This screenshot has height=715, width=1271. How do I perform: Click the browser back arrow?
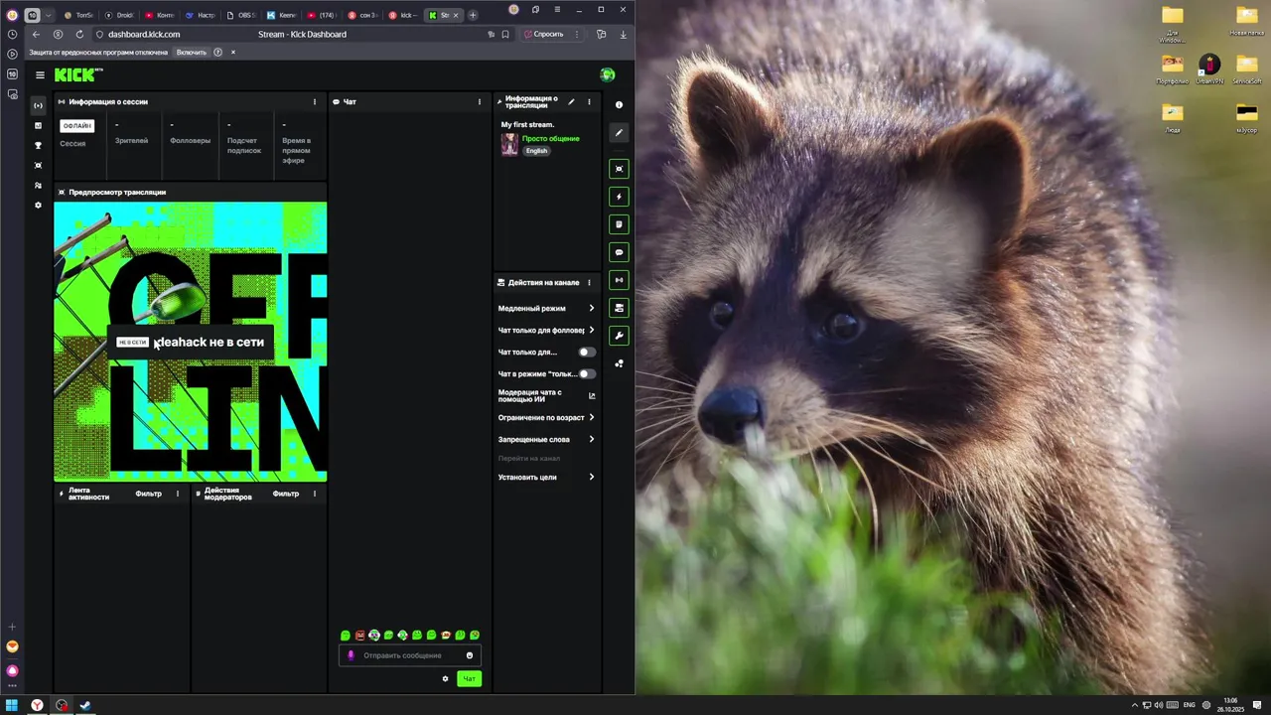click(x=36, y=34)
